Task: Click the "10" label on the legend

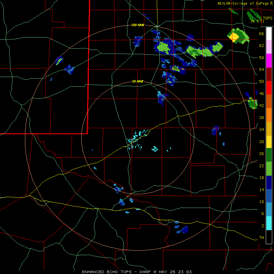Action: coord(262,202)
